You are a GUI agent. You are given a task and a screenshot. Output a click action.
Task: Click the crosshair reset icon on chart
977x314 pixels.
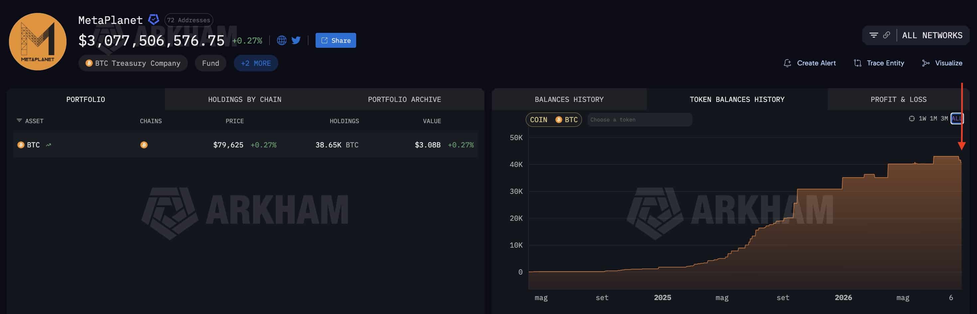point(911,118)
